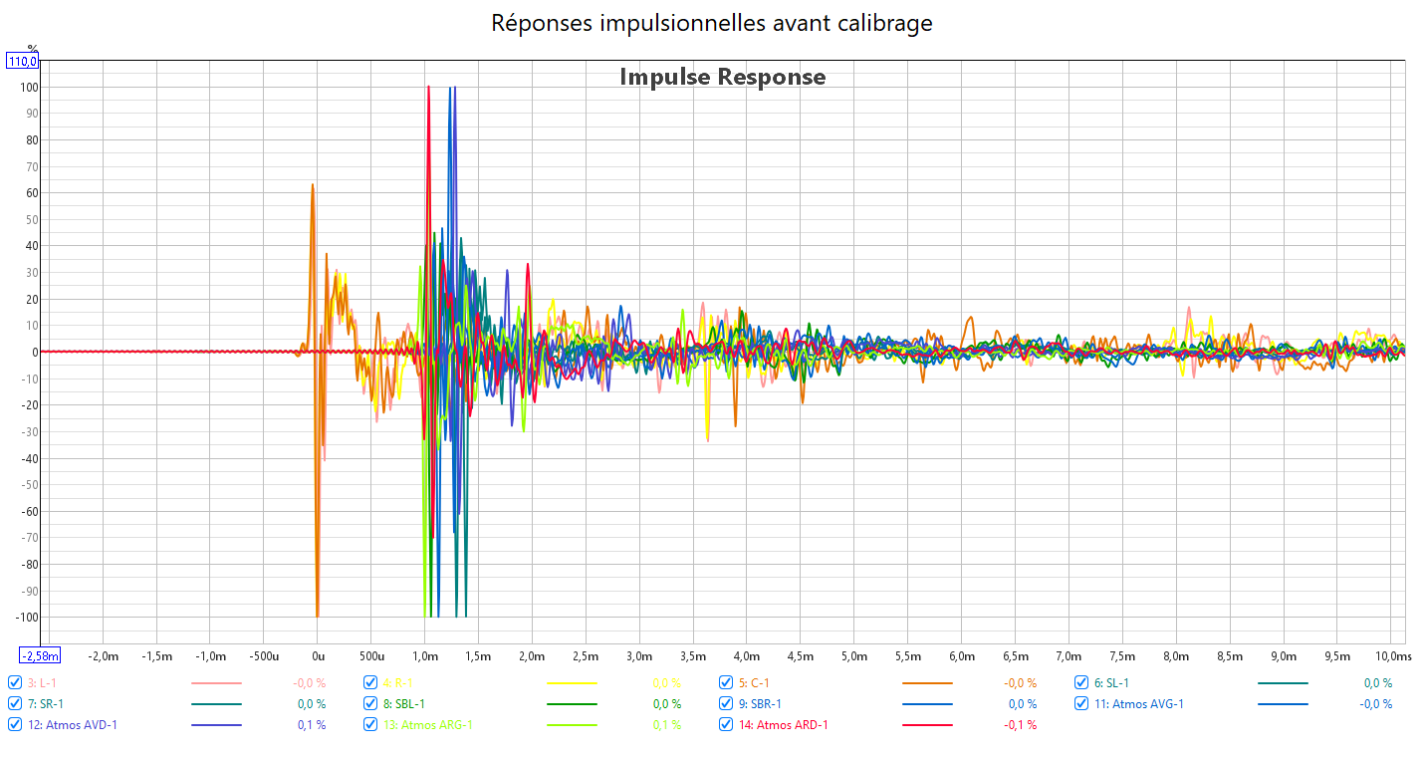The width and height of the screenshot is (1425, 757).
Task: Edit the -2,58m X-axis start limit box
Action: (x=41, y=655)
